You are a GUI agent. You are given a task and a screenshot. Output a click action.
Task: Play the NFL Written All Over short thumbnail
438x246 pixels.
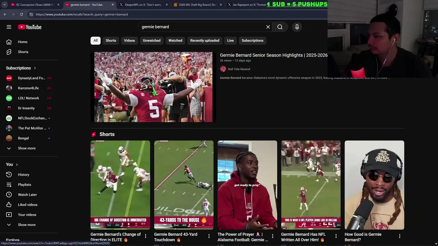[311, 185]
